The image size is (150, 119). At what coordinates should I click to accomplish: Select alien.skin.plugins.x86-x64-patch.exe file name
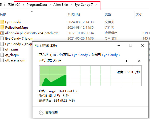[x=32, y=33]
